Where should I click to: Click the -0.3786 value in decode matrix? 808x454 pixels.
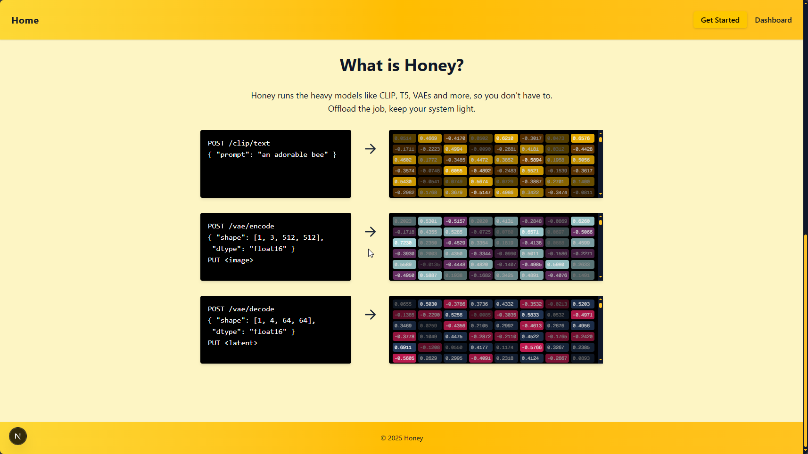tap(455, 304)
